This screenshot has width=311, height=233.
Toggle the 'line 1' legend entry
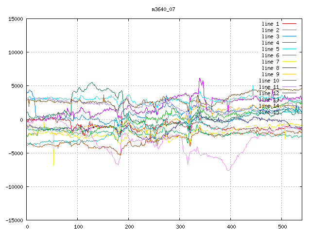point(270,24)
